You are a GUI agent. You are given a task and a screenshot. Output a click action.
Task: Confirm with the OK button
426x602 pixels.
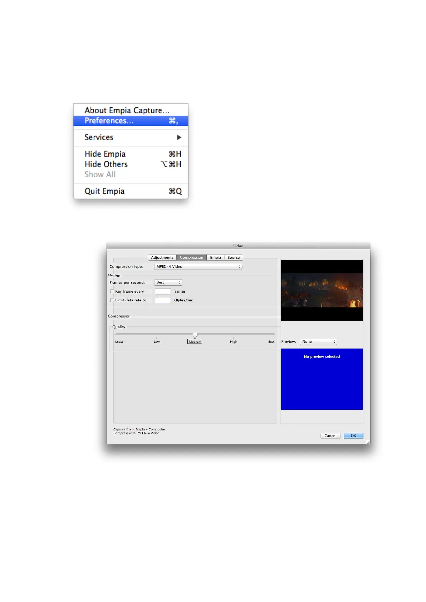point(353,436)
